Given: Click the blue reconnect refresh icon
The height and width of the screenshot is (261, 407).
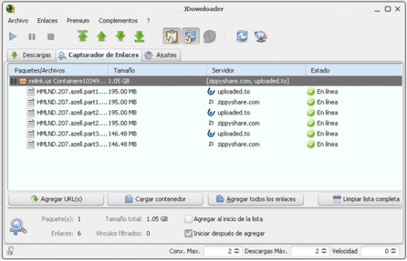Looking at the screenshot, I should 242,36.
